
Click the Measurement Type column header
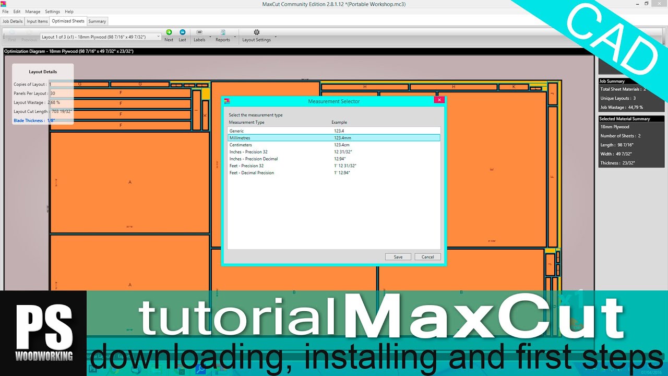coord(246,122)
